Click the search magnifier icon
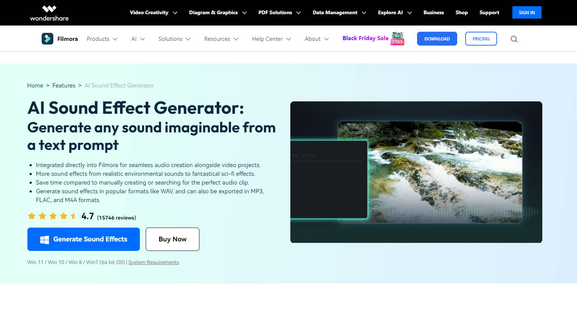577x314 pixels. 514,39
